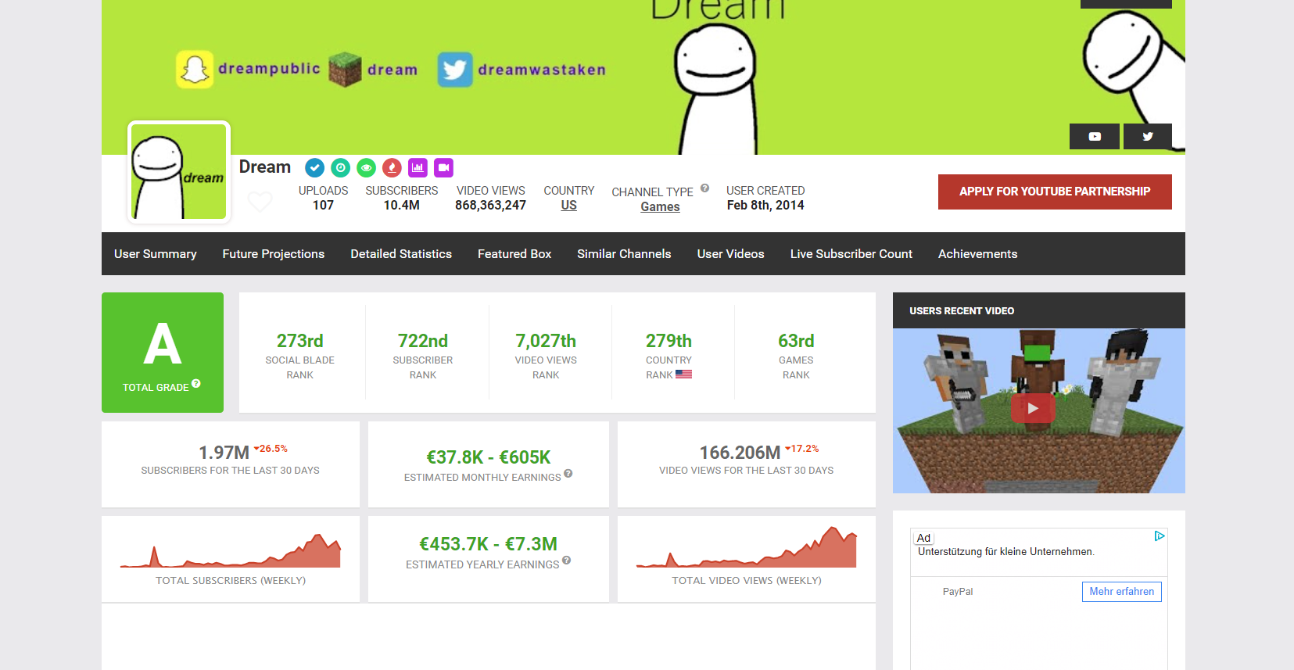
Task: Click the uploads count 107
Action: (x=323, y=206)
